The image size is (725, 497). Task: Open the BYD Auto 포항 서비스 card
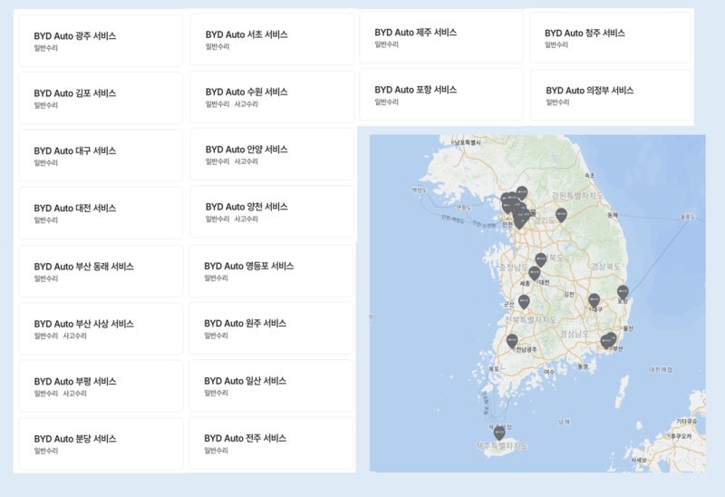click(441, 95)
